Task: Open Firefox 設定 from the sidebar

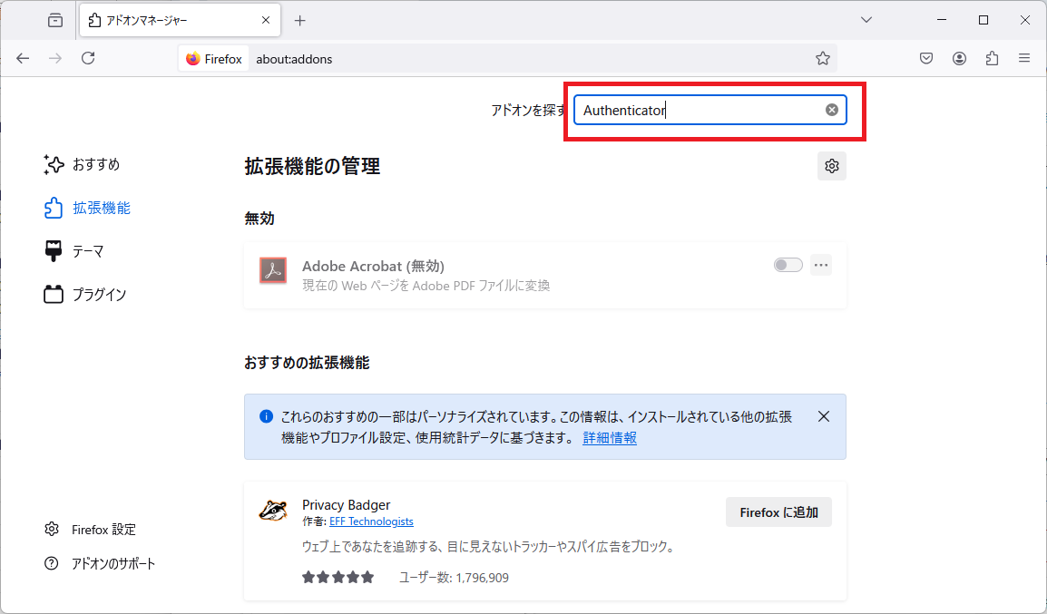Action: point(103,529)
